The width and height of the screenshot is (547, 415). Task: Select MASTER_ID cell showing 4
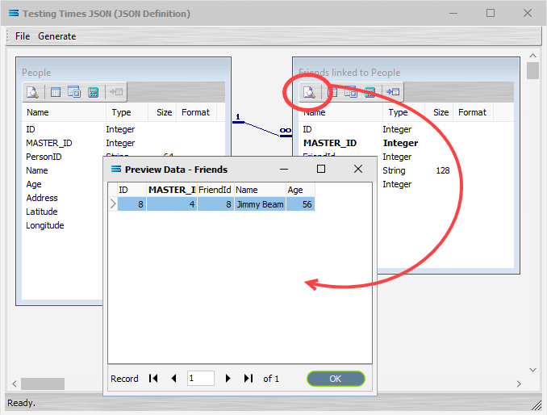click(172, 204)
